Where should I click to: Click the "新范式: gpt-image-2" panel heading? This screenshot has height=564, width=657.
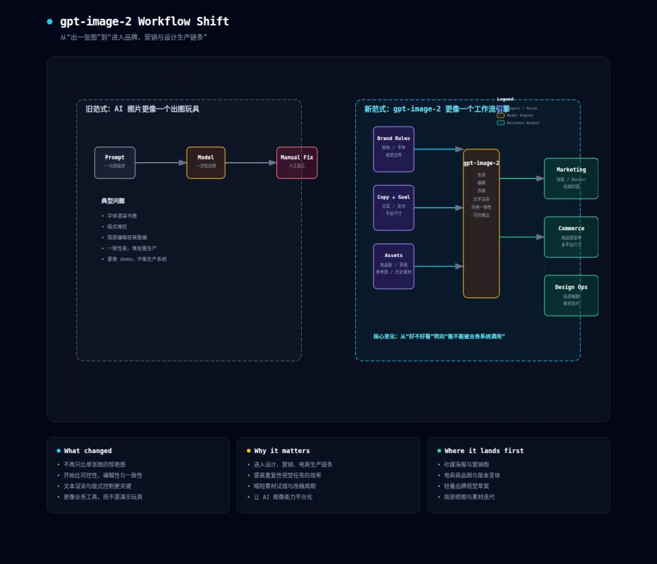437,109
